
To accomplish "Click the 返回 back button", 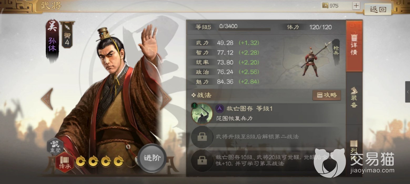I will 378,9.
